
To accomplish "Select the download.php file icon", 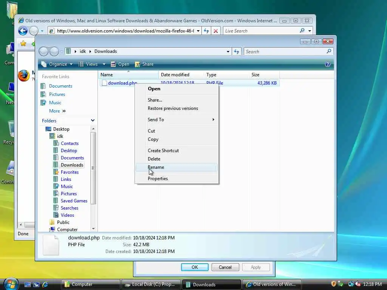I will click(104, 83).
